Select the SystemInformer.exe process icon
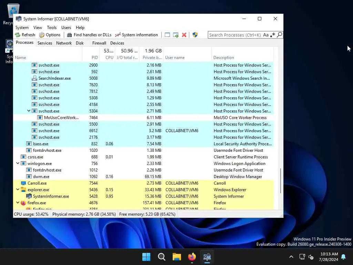The height and width of the screenshot is (265, 353). (29, 196)
